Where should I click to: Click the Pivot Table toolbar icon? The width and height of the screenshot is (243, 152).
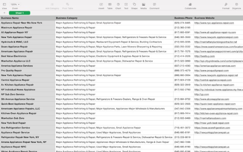click(68, 4)
